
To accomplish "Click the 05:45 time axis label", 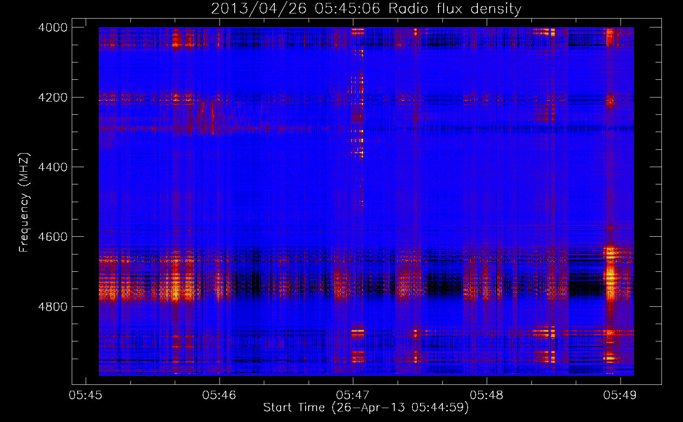I will click(x=86, y=395).
